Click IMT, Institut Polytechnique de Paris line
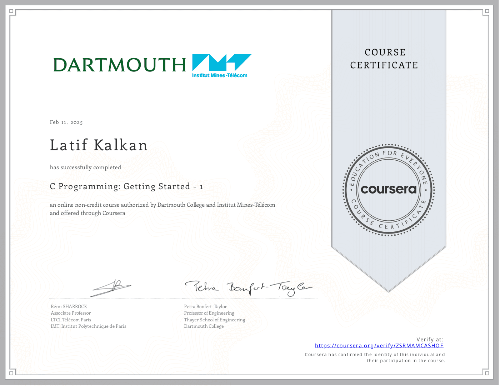500x386 pixels. click(89, 326)
